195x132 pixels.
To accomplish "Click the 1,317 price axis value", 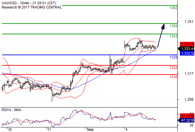I will coord(189,74).
